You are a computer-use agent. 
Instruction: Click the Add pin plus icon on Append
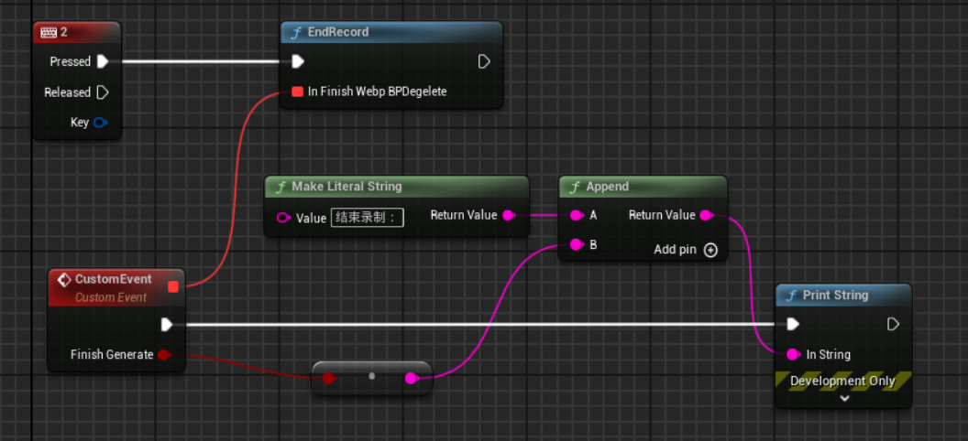coord(710,250)
